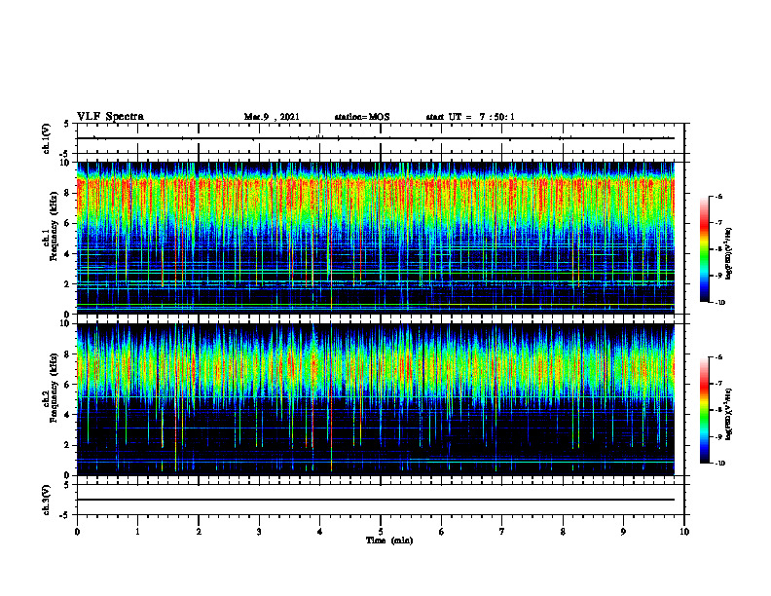This screenshot has width=771, height=596.
Task: Click the ch.1 color bar units label
Action: coord(729,254)
